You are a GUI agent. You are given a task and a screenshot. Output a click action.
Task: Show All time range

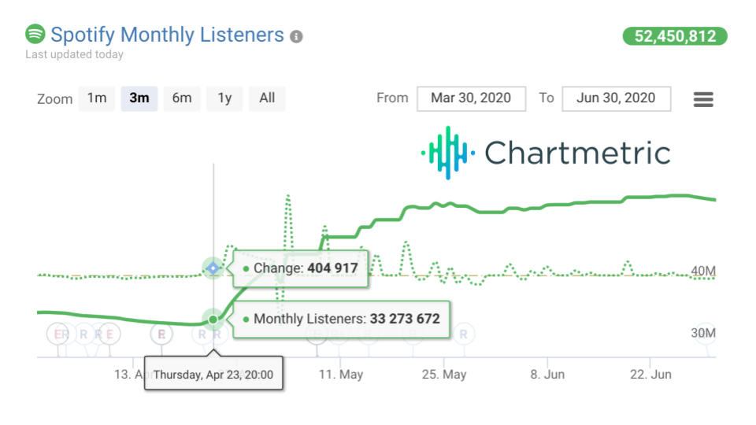coord(267,98)
